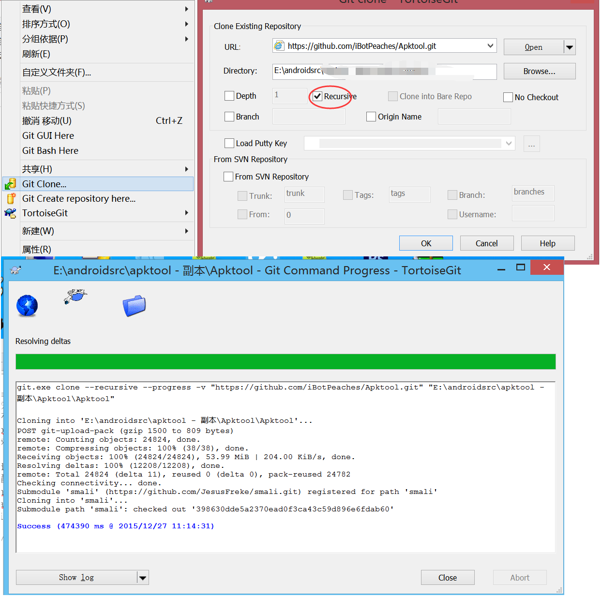Toggle the Depth checkbox
Viewport: 602px width, 597px height.
pos(229,96)
